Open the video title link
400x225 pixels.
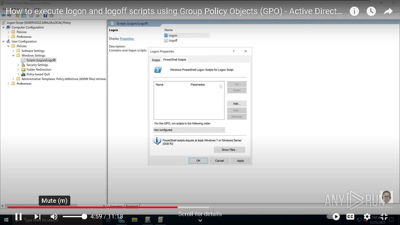(x=174, y=12)
